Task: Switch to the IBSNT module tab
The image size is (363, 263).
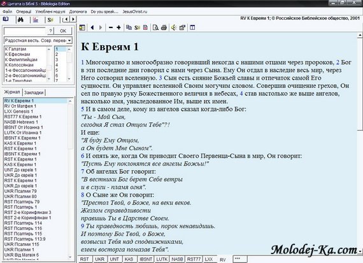Action: 146,259
